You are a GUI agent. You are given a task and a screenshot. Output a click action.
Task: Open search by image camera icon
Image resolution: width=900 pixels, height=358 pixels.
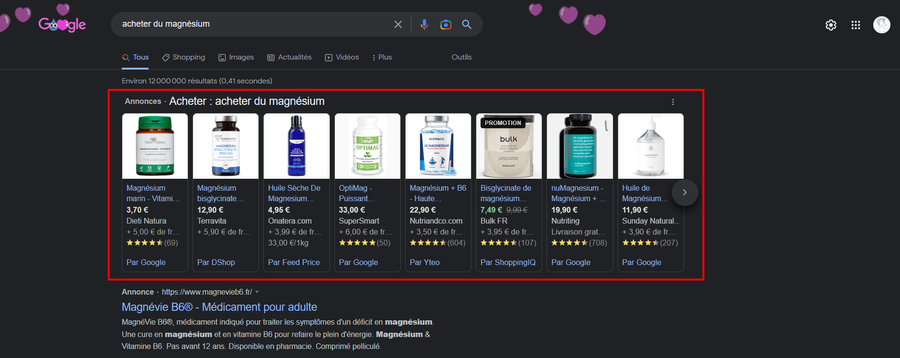click(x=446, y=24)
